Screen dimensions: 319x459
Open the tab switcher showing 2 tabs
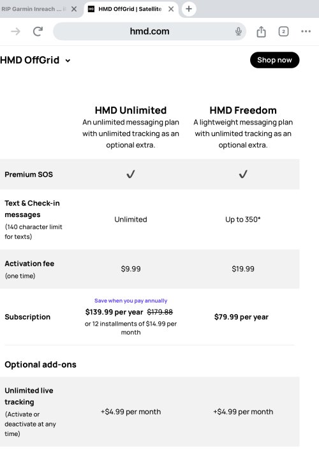click(283, 31)
